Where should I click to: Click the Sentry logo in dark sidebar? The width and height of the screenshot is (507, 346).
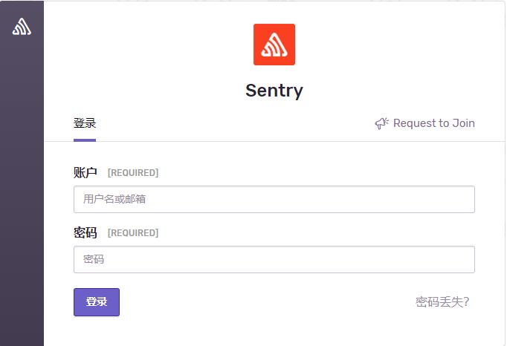tap(22, 27)
